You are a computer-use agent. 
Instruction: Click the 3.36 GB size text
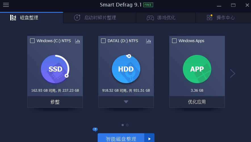click(197, 91)
